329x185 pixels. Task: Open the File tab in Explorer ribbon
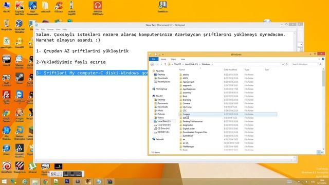pyautogui.click(x=154, y=60)
